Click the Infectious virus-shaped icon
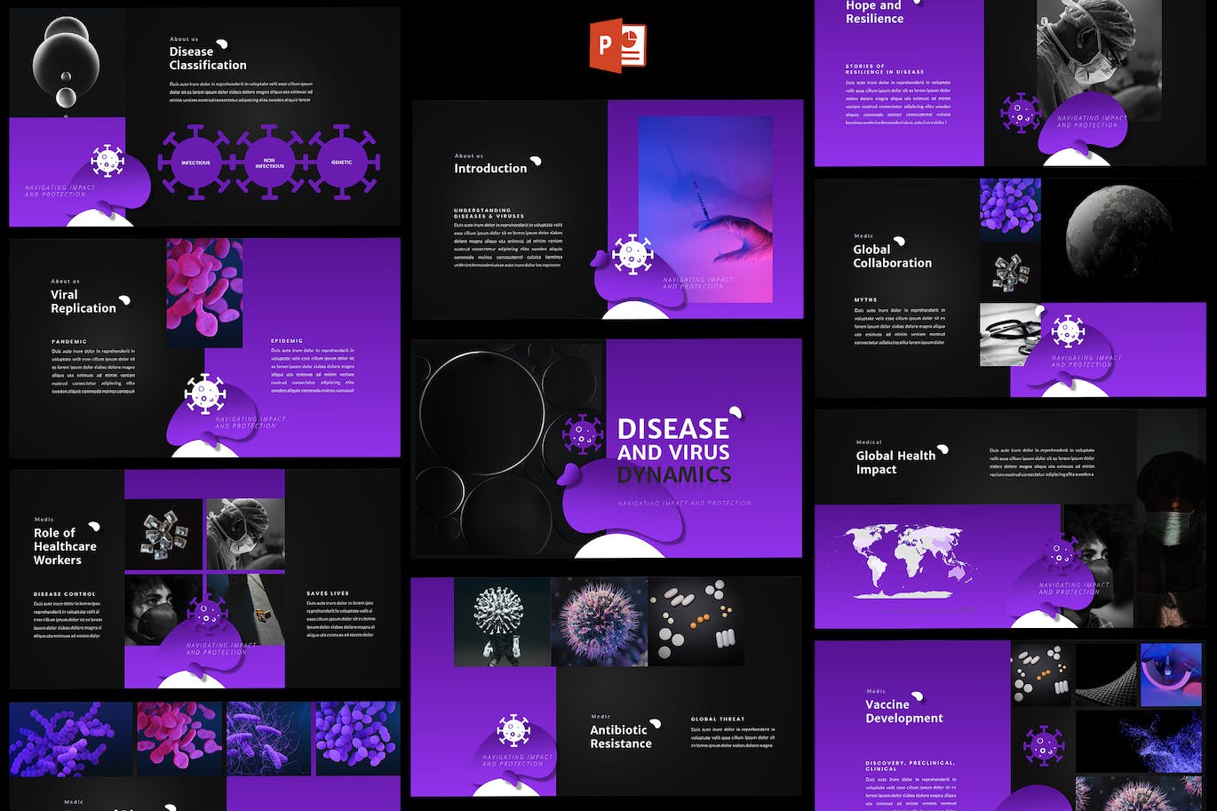This screenshot has height=811, width=1217. [196, 162]
